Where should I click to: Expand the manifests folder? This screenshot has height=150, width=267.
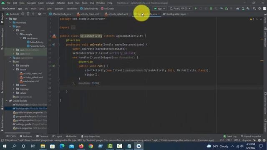[10, 22]
